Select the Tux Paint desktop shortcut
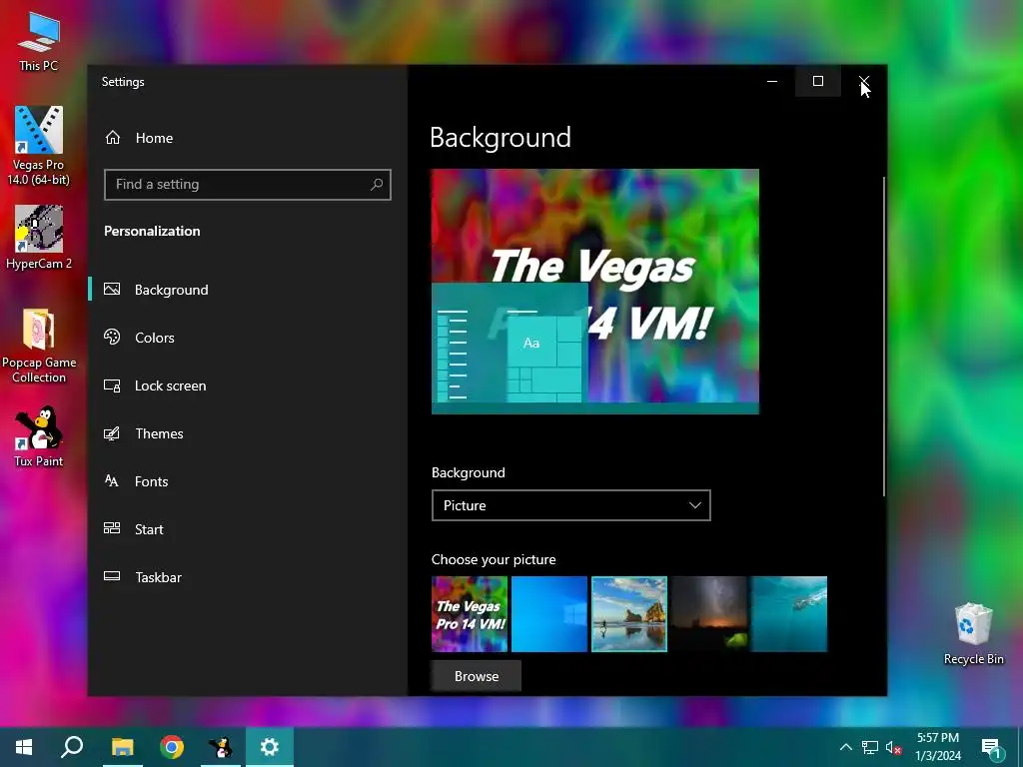 [x=39, y=436]
